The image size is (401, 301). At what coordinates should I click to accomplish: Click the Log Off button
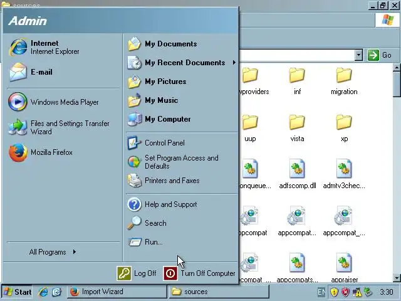pyautogui.click(x=137, y=273)
